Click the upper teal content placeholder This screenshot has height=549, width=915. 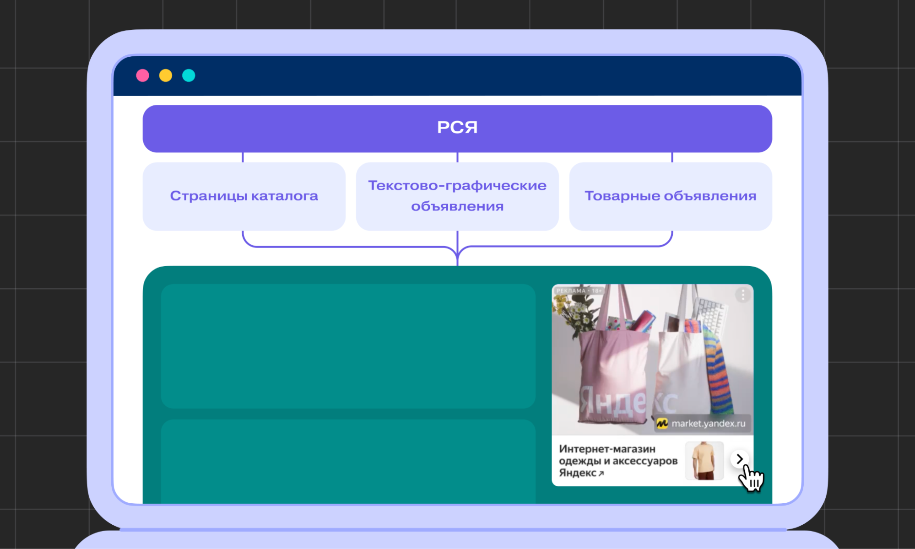click(x=348, y=346)
